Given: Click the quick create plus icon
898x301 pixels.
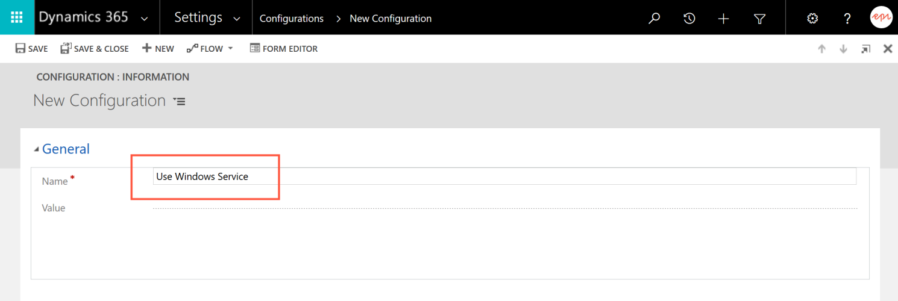Looking at the screenshot, I should [724, 19].
